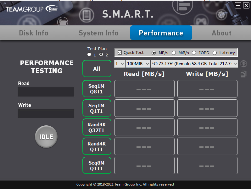
Task: Switch to the Disk Info tab
Action: tap(34, 33)
